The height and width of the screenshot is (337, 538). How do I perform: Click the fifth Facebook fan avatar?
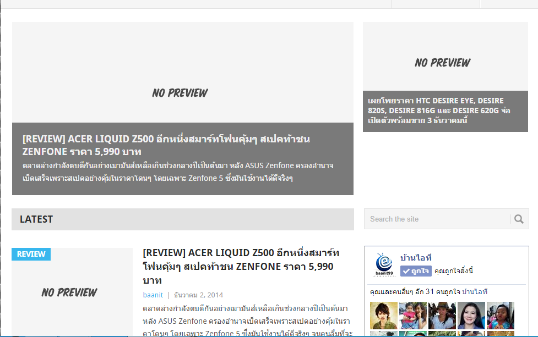click(x=500, y=316)
